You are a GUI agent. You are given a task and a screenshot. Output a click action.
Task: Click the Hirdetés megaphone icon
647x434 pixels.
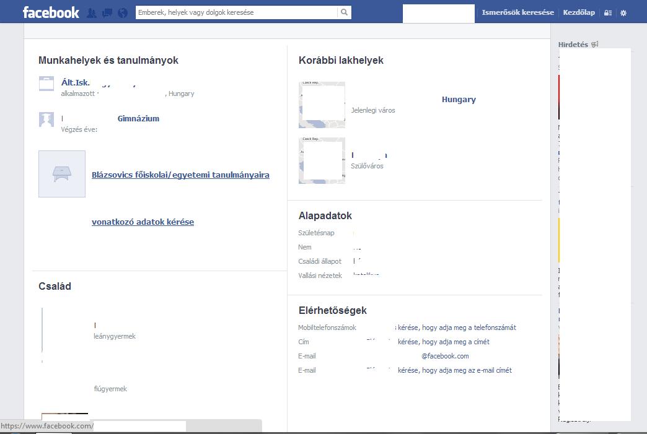coord(594,44)
